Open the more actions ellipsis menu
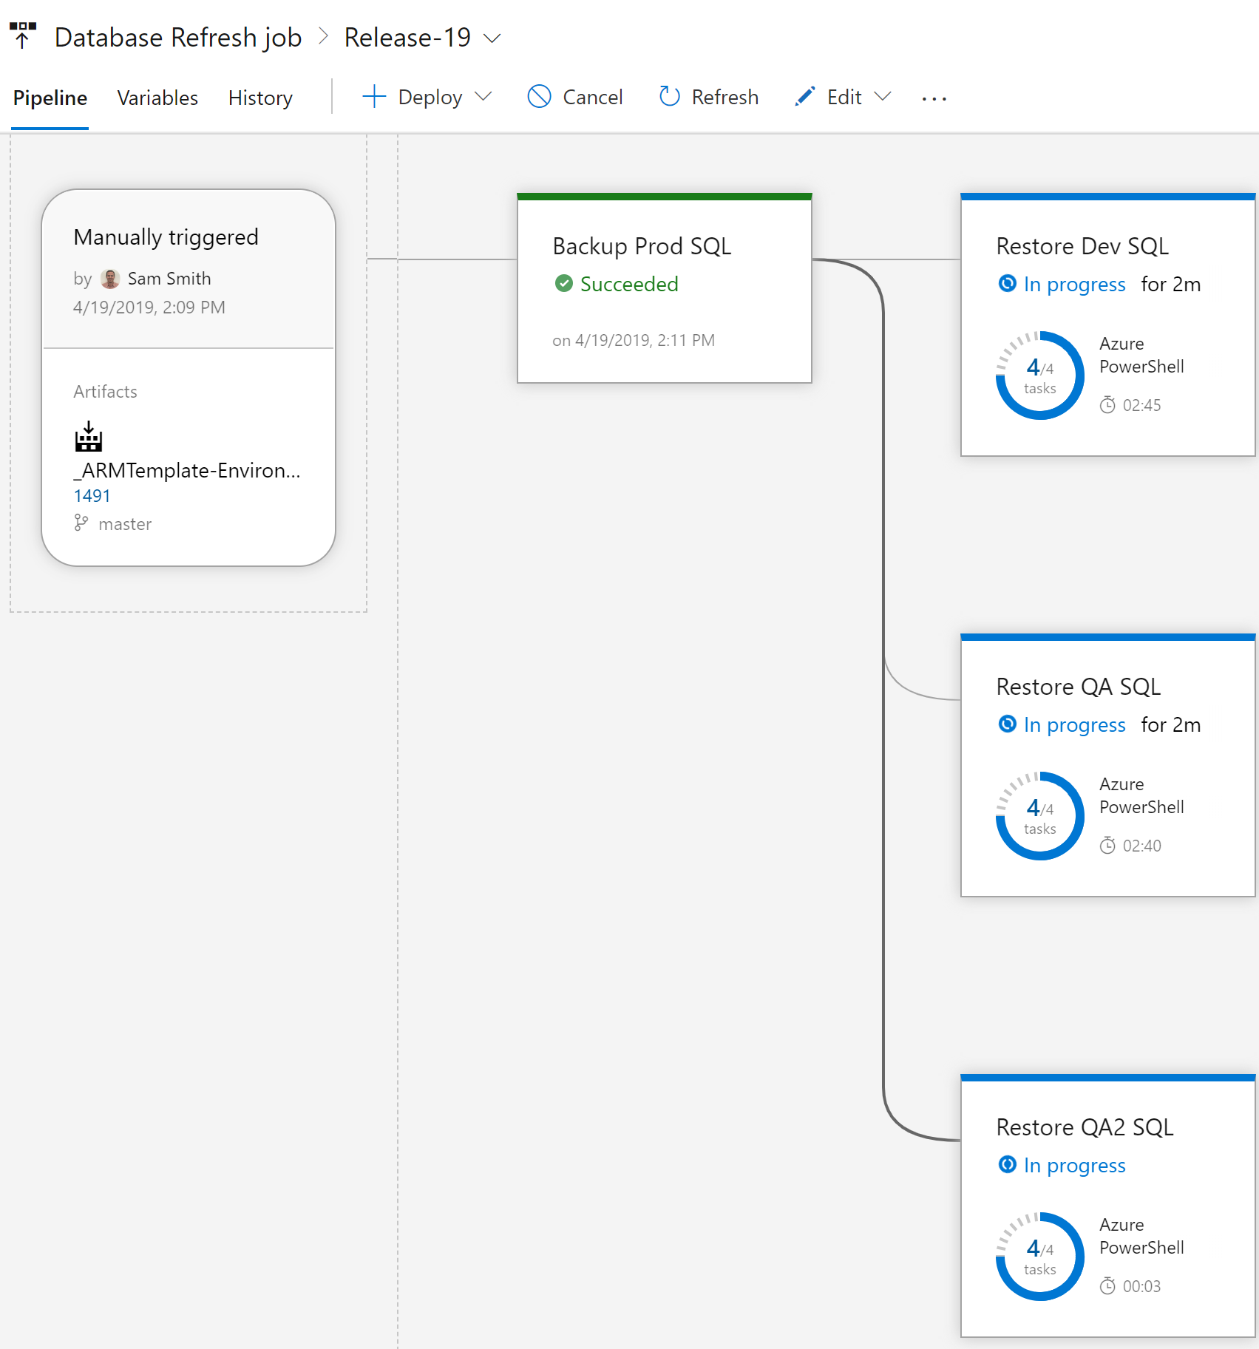The image size is (1259, 1349). 934,98
